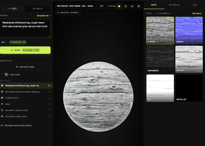The height and width of the screenshot is (146, 205).
Task: Select the cube preview shape icon
Action: 132,6
